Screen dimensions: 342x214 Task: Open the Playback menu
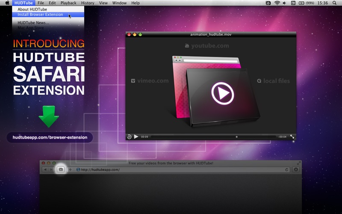pyautogui.click(x=68, y=3)
